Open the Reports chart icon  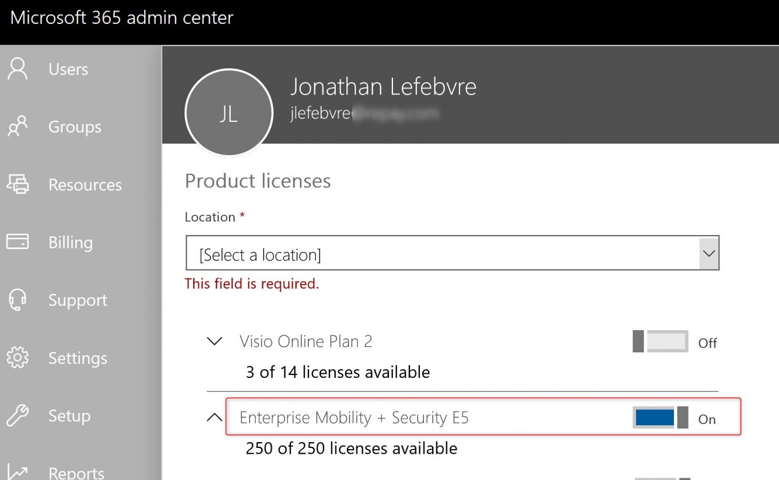click(18, 471)
